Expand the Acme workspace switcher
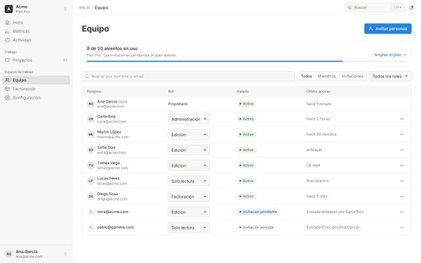 65,9
